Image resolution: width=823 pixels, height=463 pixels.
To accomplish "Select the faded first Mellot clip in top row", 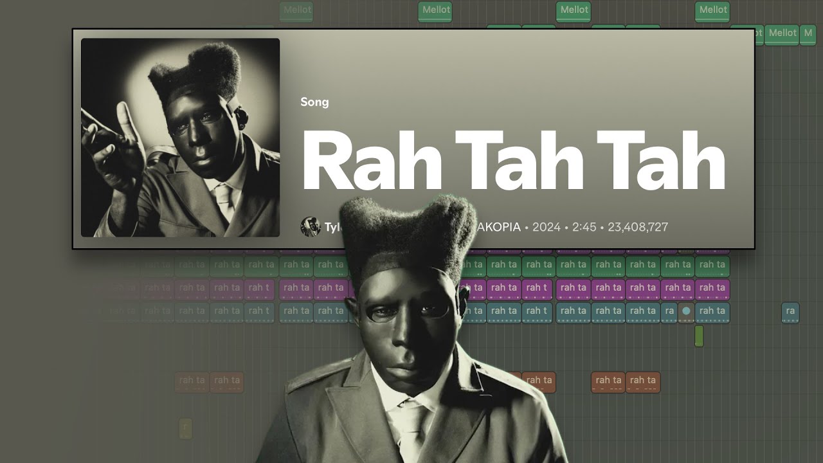I will pos(296,11).
